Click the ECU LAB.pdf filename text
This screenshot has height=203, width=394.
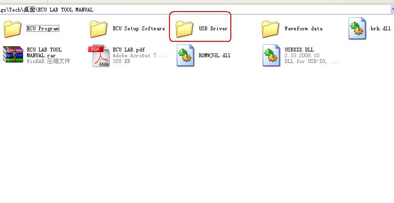click(x=128, y=50)
